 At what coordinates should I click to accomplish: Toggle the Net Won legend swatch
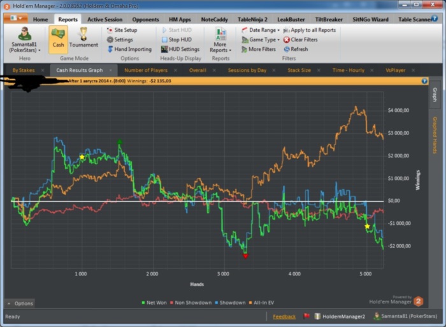pos(143,303)
